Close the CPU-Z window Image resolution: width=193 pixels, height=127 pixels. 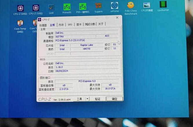117,18
